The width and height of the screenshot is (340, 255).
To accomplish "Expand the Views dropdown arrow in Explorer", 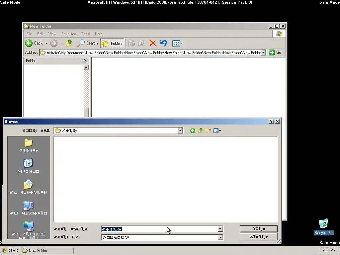I will (182, 43).
